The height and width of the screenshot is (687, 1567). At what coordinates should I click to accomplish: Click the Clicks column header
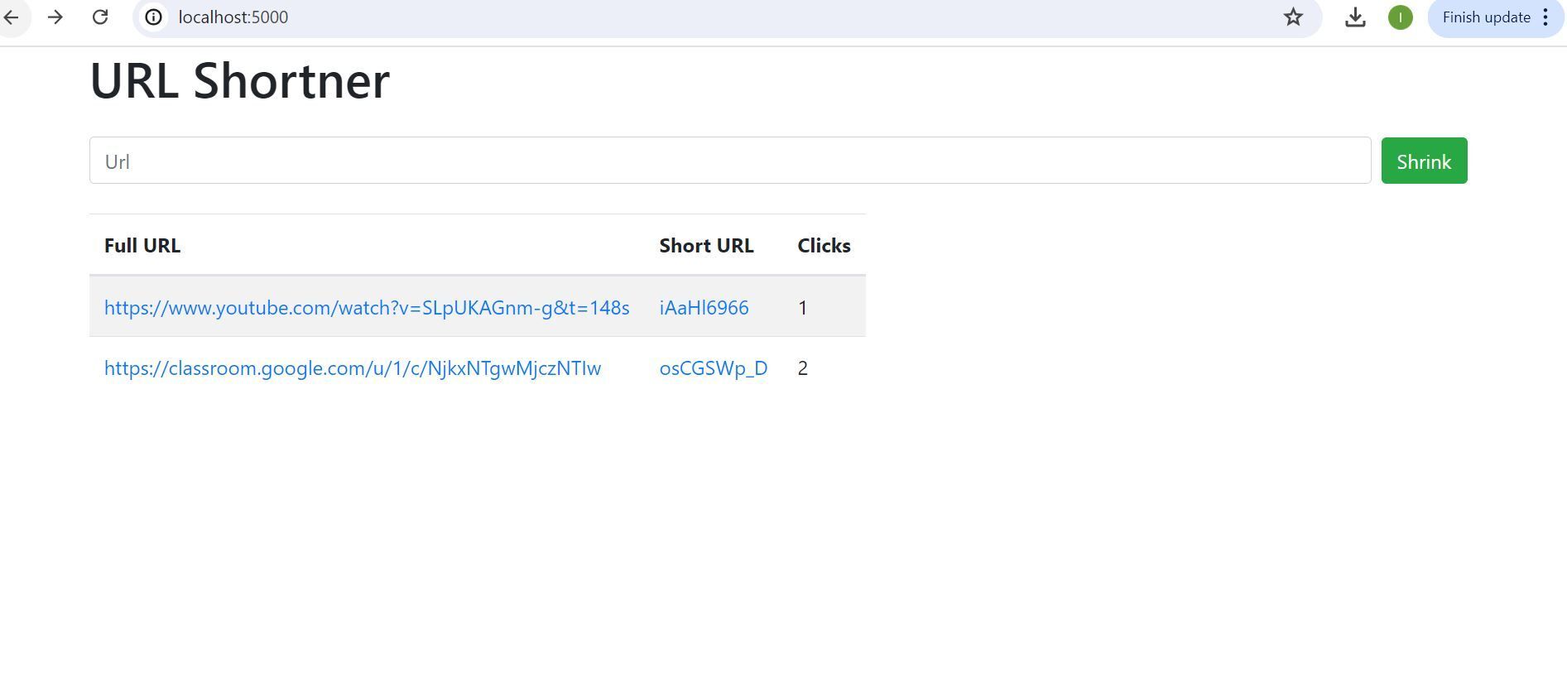(x=824, y=246)
